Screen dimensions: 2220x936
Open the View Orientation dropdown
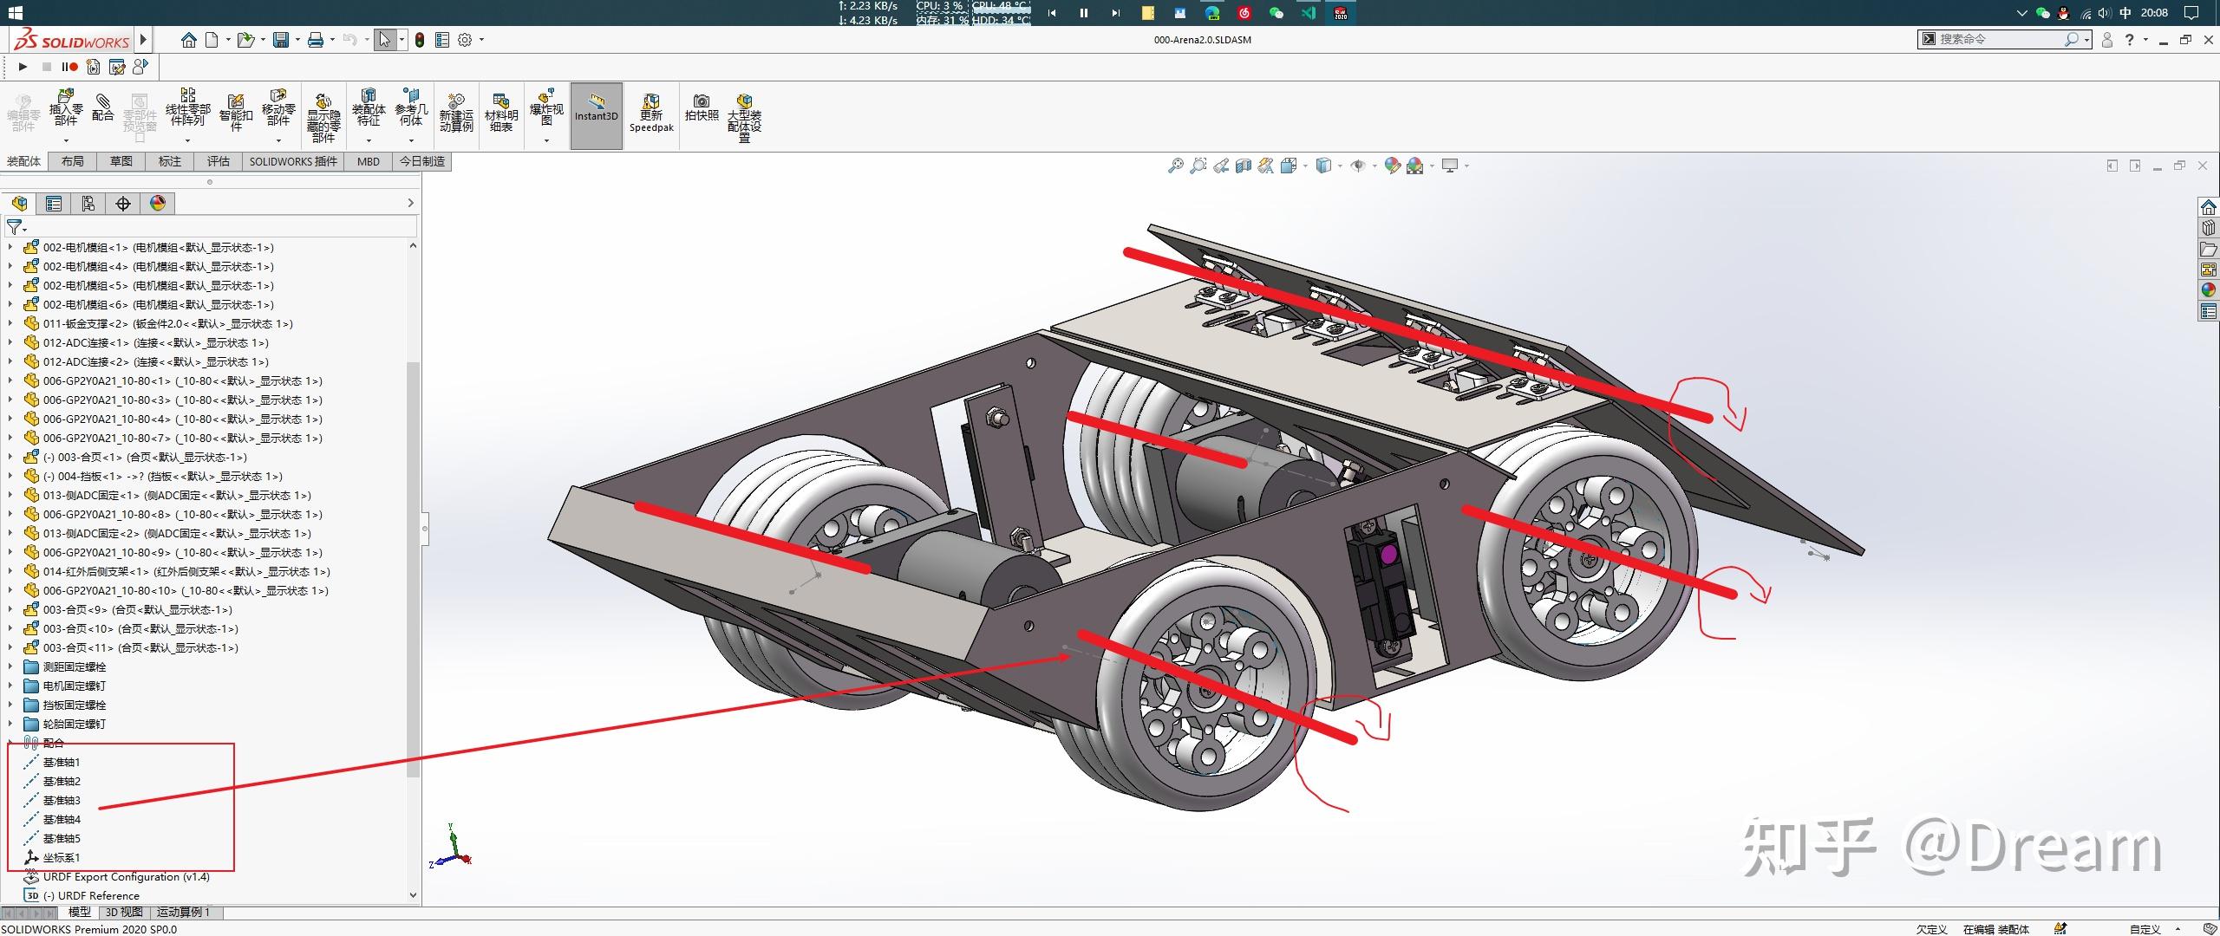coord(1304,165)
